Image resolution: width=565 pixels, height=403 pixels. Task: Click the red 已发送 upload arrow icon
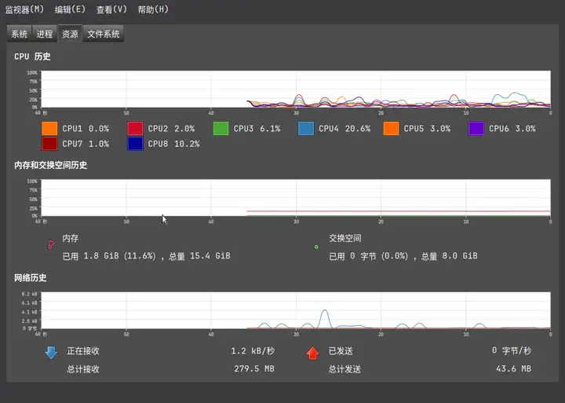[x=312, y=354]
